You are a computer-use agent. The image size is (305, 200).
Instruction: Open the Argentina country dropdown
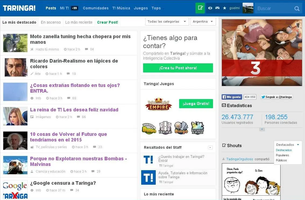(203, 21)
